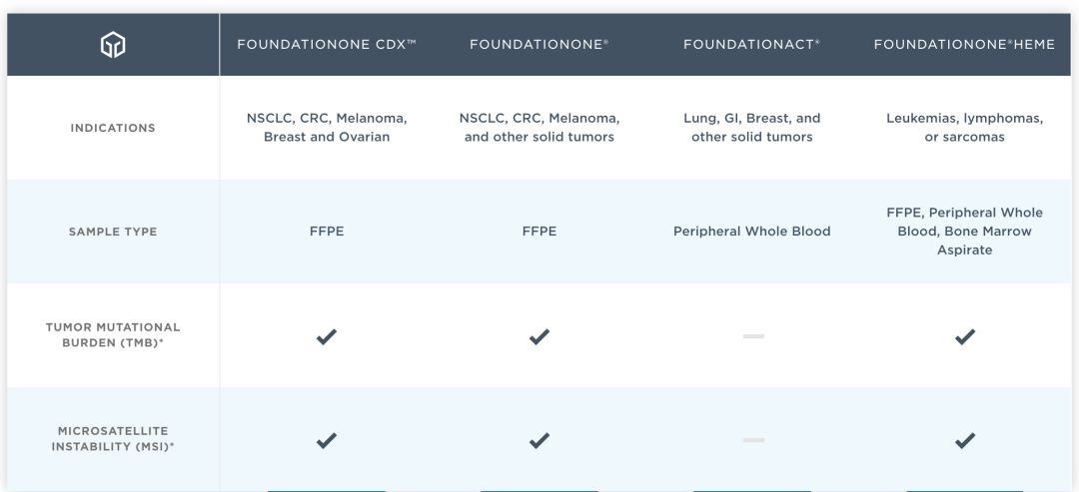The width and height of the screenshot is (1079, 492).
Task: Click MSI checkmark under FoundationOne Heme
Action: 965,440
